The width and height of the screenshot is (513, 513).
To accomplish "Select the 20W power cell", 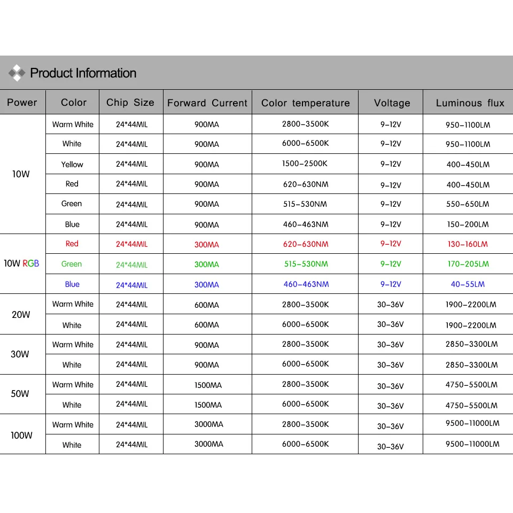I will [x=21, y=314].
